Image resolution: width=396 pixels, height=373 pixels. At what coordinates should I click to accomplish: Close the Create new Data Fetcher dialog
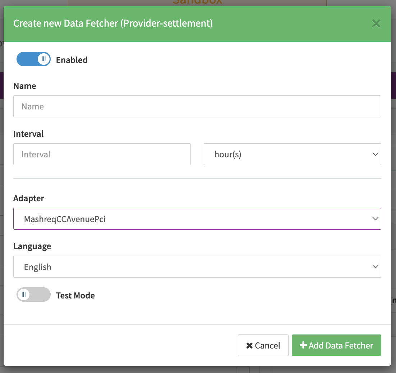click(x=376, y=24)
